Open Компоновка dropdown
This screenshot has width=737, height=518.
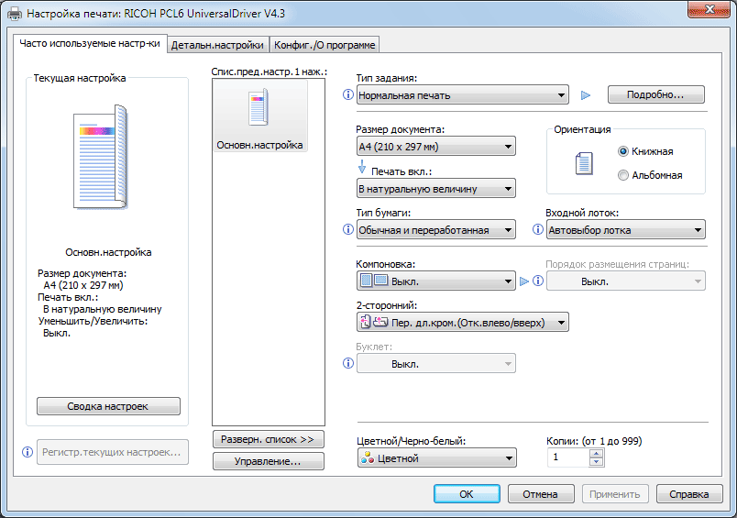tap(435, 281)
